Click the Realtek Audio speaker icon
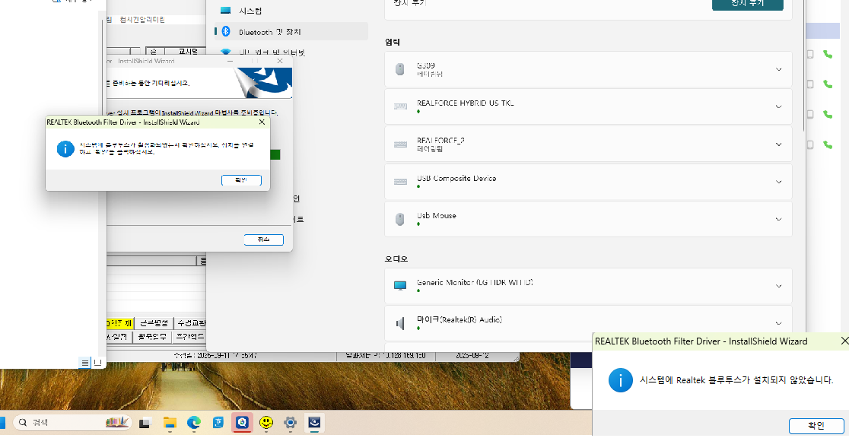The height and width of the screenshot is (438, 849). coord(400,323)
